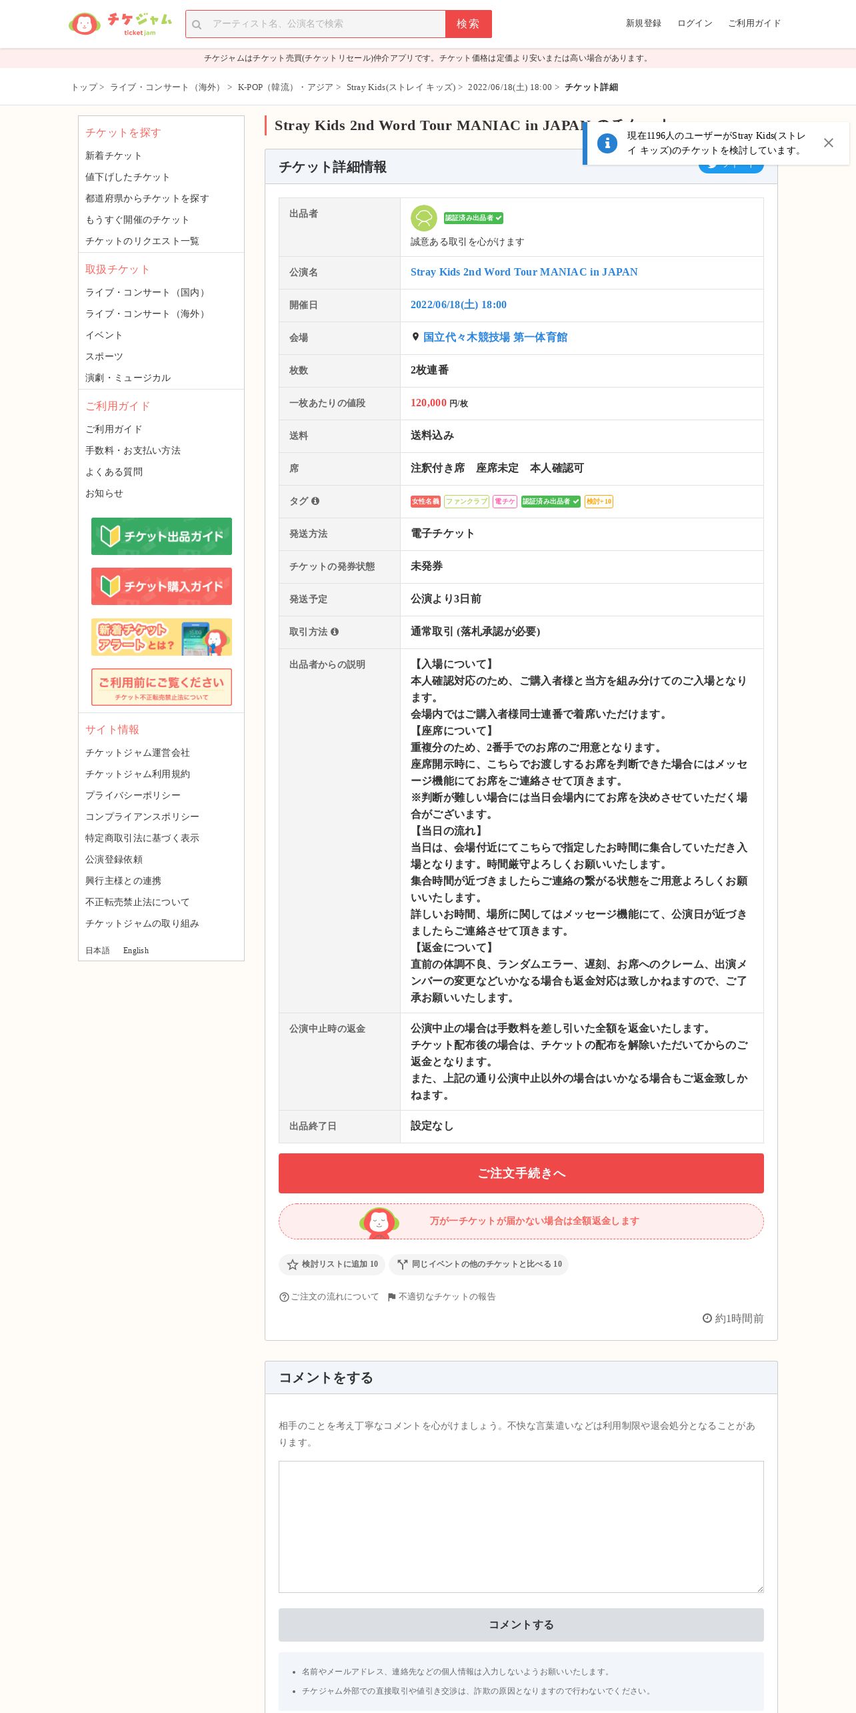
Task: Open sidebar ライブ・コンサート（海外） category
Action: click(x=147, y=314)
